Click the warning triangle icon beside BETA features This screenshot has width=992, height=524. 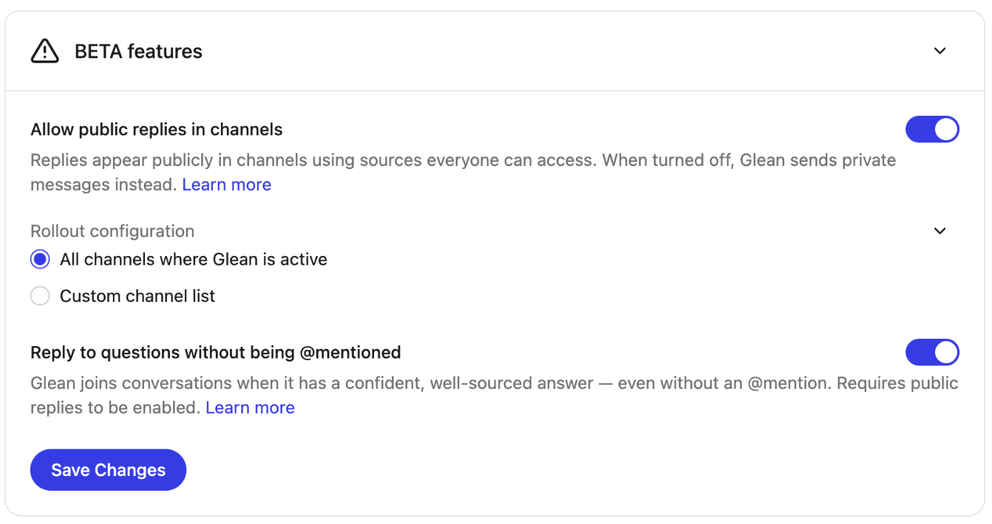coord(44,51)
